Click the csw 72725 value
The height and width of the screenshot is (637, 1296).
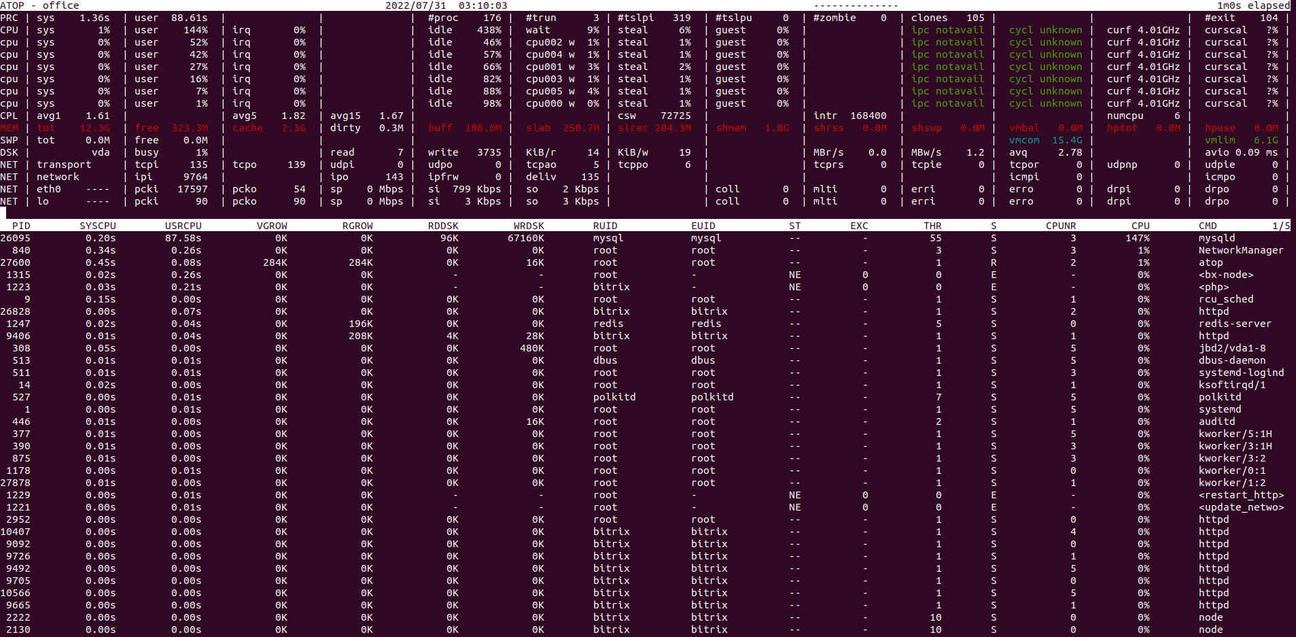(x=654, y=116)
